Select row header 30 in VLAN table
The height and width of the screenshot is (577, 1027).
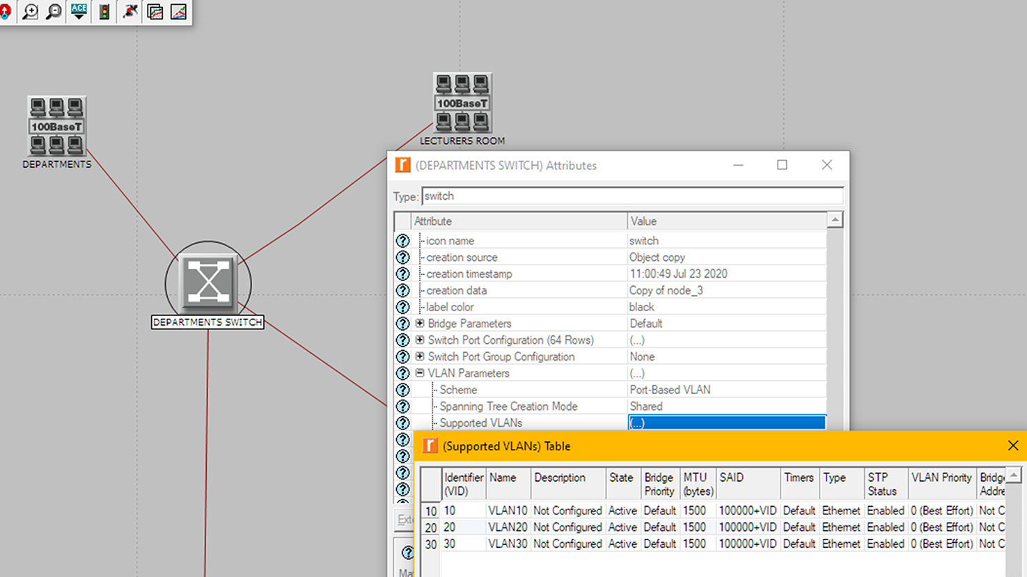coord(431,544)
